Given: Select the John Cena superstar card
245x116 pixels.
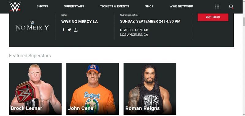Looking at the screenshot, I should (92, 89).
